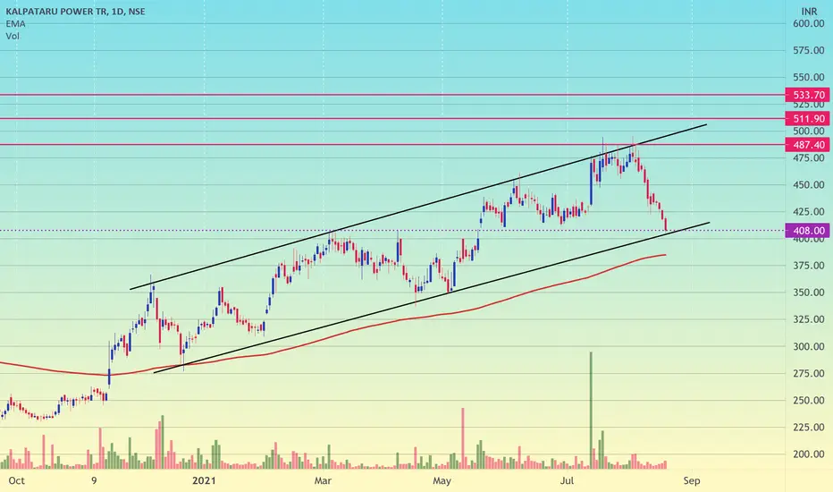Click the 487.40 price level tag
This screenshot has width=833, height=492.
click(x=807, y=145)
